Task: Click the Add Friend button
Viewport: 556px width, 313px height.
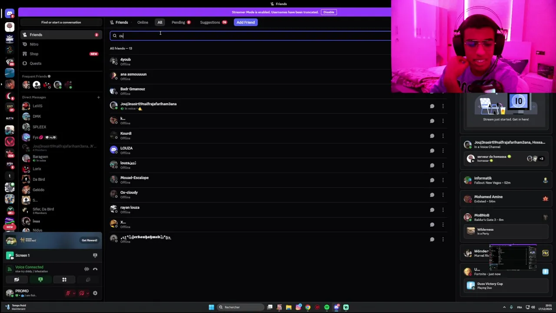Action: [x=245, y=22]
